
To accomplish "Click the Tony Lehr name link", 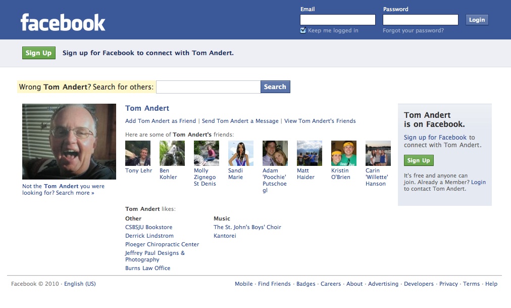I will (x=138, y=170).
